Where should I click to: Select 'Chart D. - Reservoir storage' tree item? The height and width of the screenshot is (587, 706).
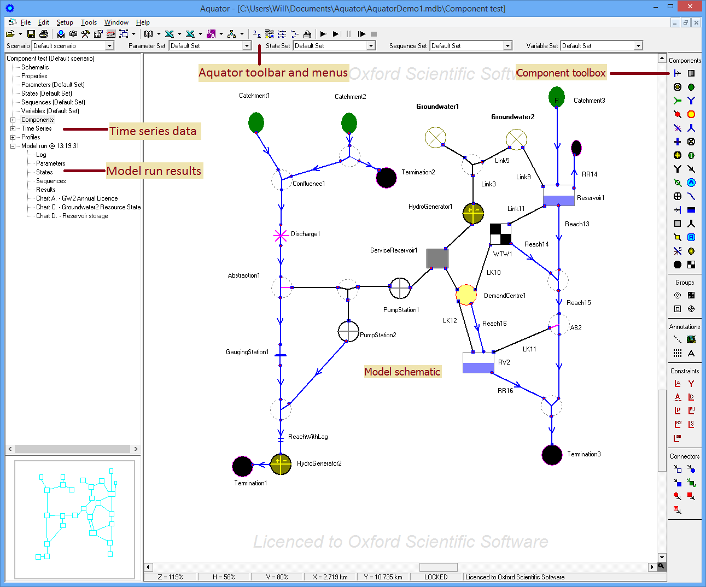(72, 216)
